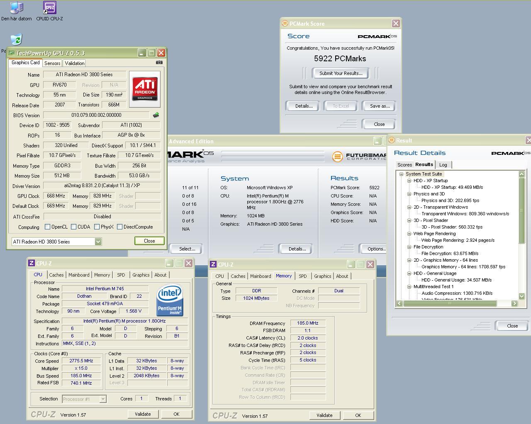
Task: Close the PCMark Score window with X
Action: 396,24
